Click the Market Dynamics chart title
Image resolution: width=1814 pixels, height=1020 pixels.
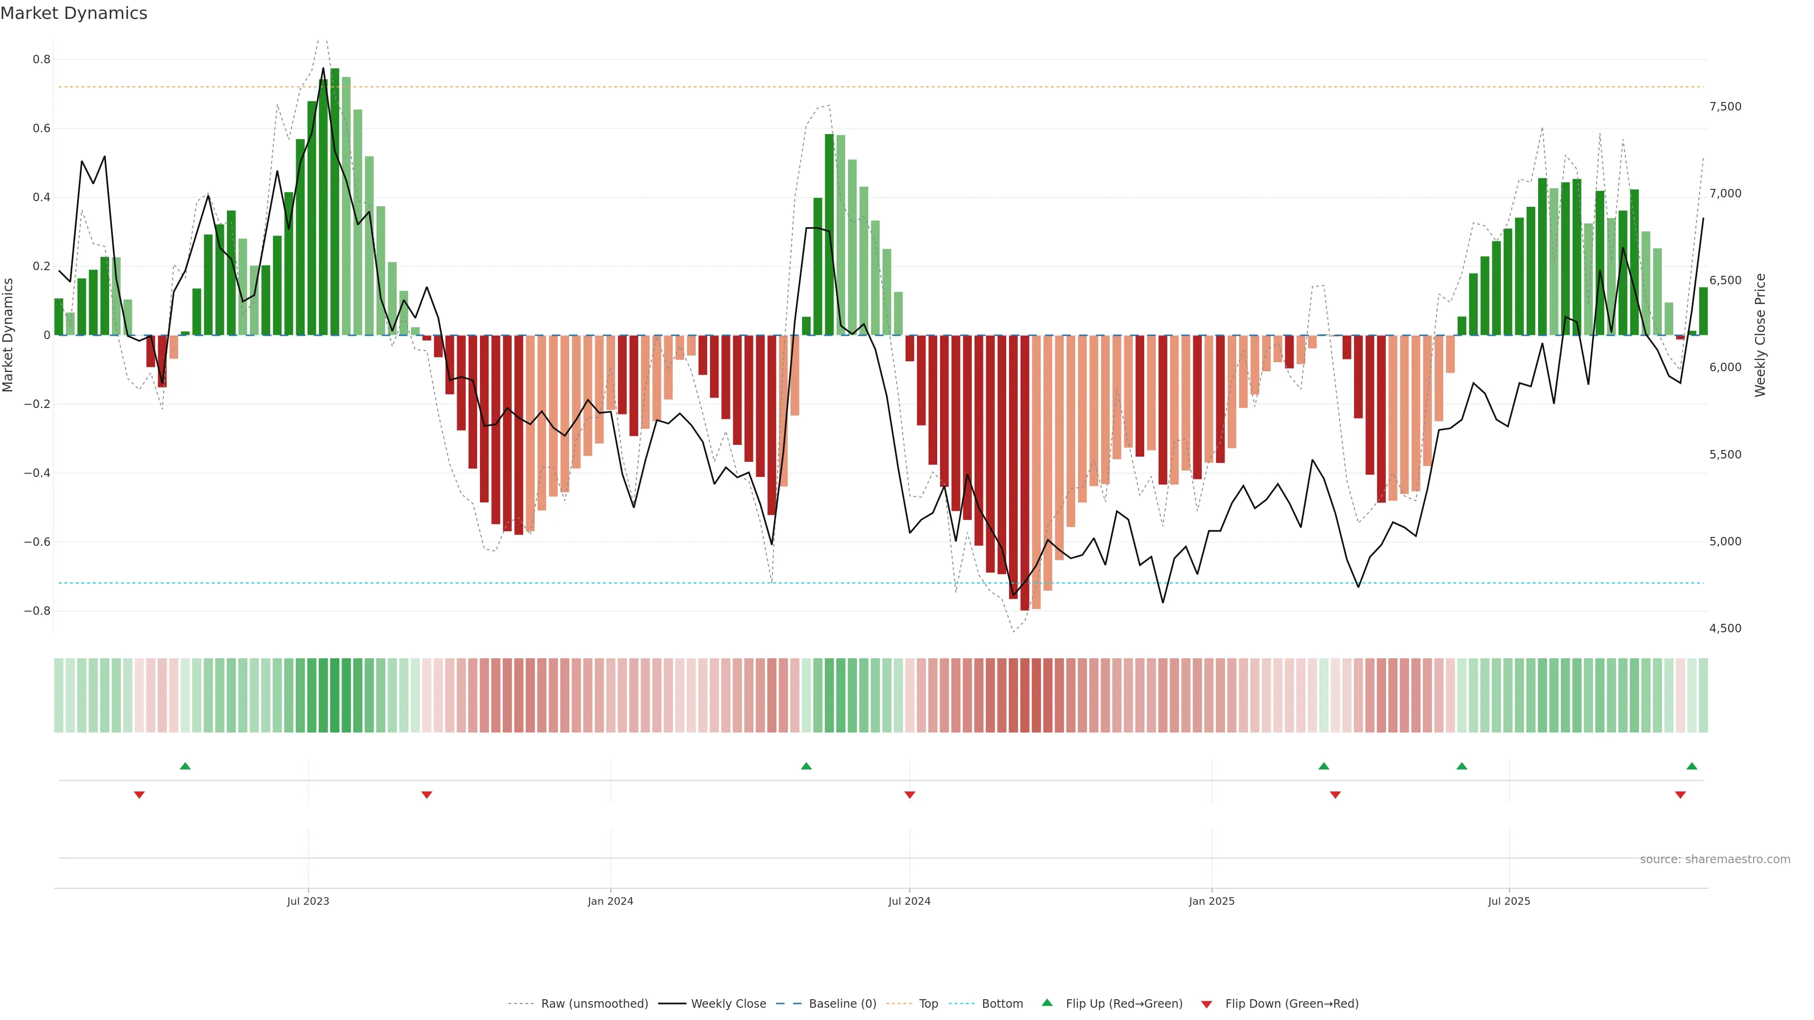click(x=74, y=13)
